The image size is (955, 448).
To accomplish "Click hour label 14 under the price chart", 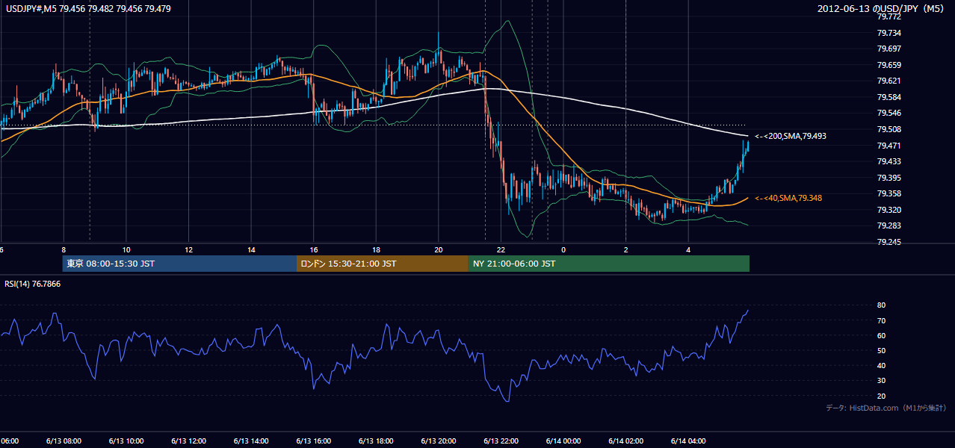I will pos(251,249).
